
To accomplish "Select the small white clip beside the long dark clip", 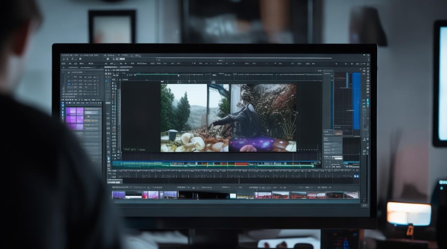I will [x=233, y=196].
